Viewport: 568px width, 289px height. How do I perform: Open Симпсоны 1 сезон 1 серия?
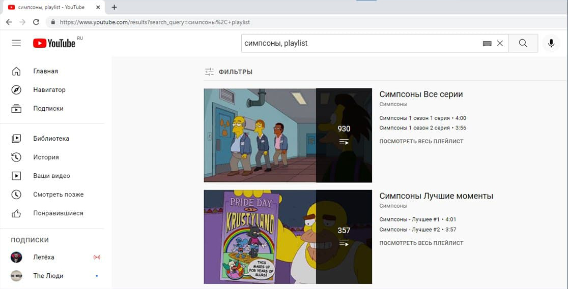tap(423, 118)
